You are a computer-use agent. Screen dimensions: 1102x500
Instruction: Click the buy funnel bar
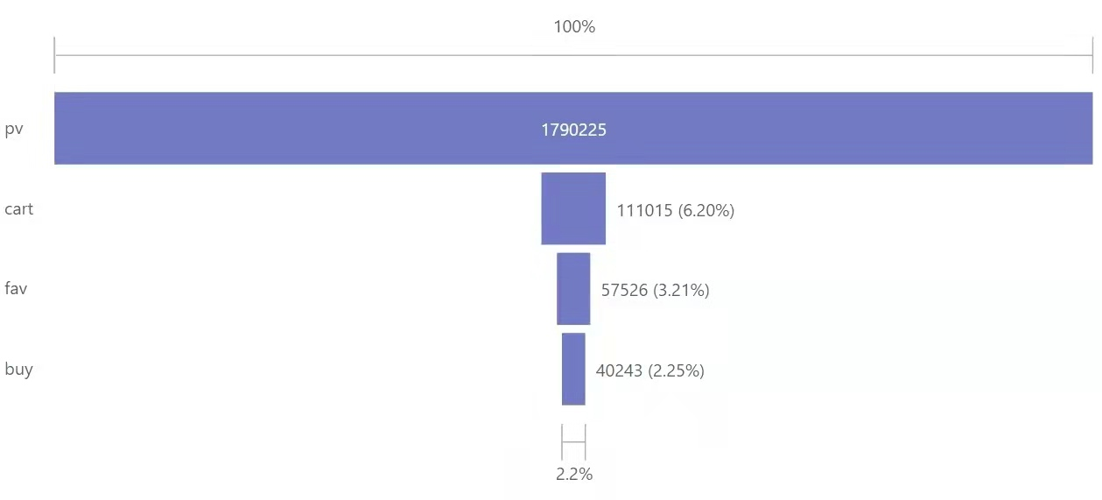[x=573, y=369]
